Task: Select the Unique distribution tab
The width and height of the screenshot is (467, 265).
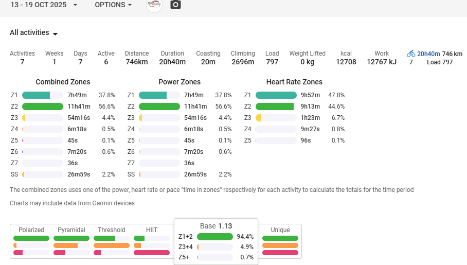Action: pyautogui.click(x=280, y=230)
